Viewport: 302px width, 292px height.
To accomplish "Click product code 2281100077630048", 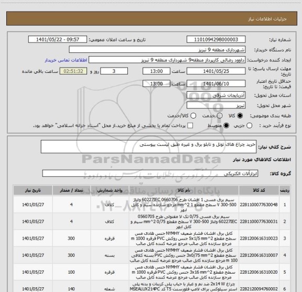I will 258,204.
